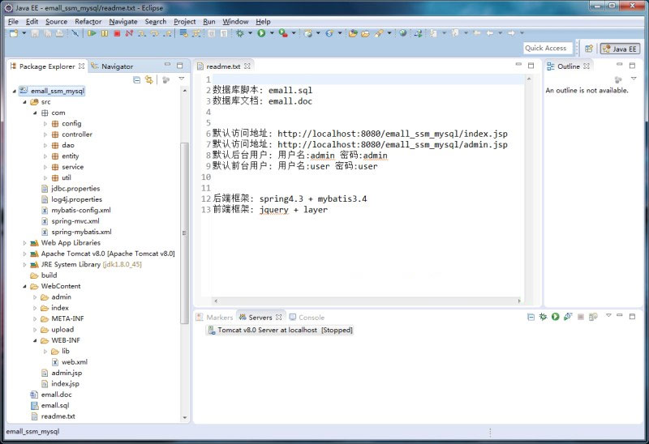Collapse all in Package Explorer
The height and width of the screenshot is (444, 649).
137,79
